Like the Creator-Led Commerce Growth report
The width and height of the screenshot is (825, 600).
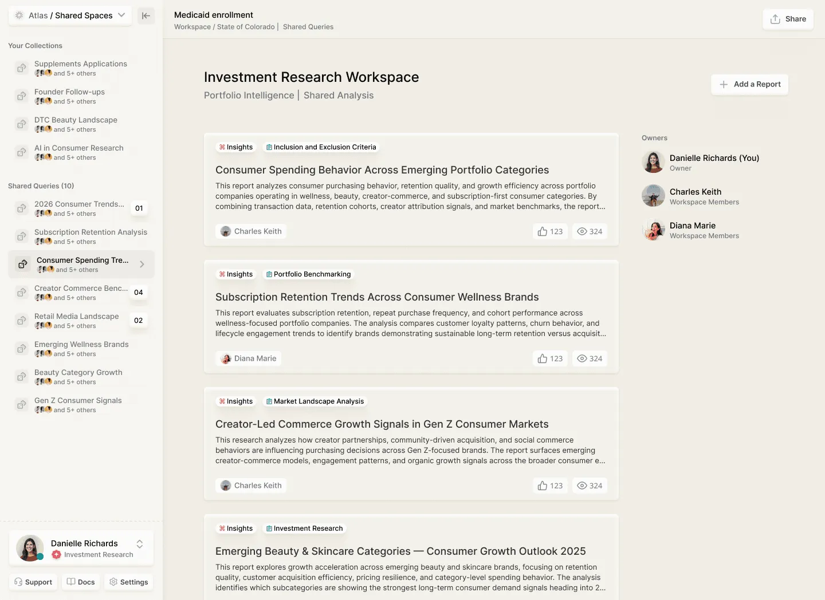(x=550, y=485)
